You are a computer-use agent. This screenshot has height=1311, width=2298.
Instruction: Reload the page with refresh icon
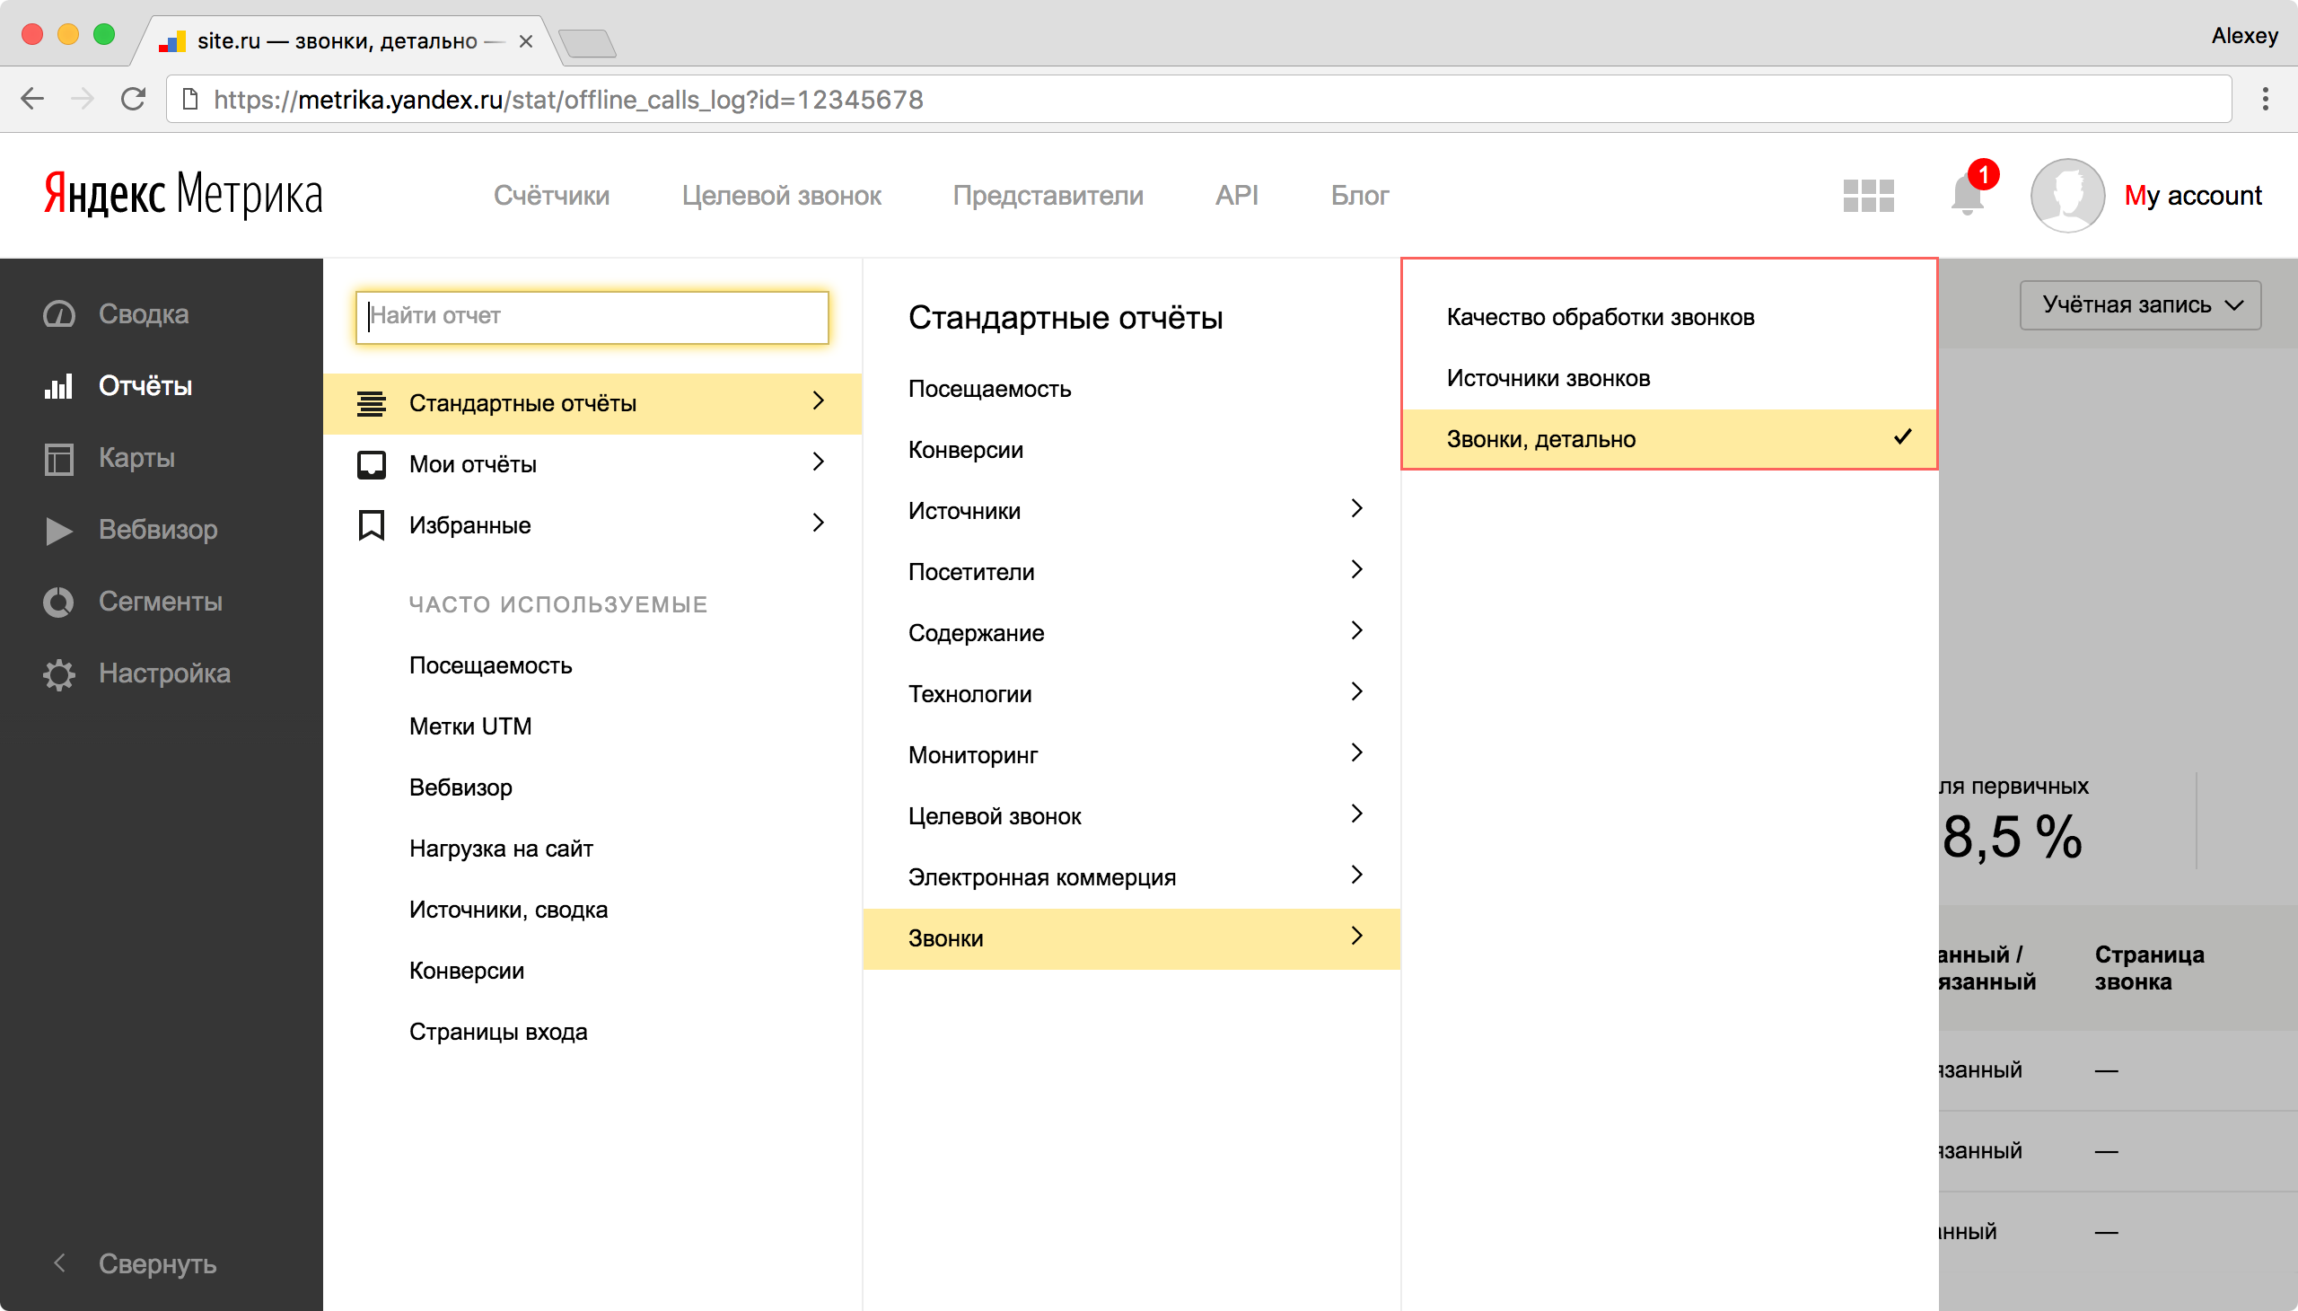click(x=133, y=99)
